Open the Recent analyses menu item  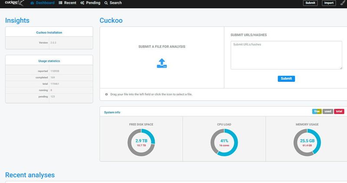[x=68, y=3]
